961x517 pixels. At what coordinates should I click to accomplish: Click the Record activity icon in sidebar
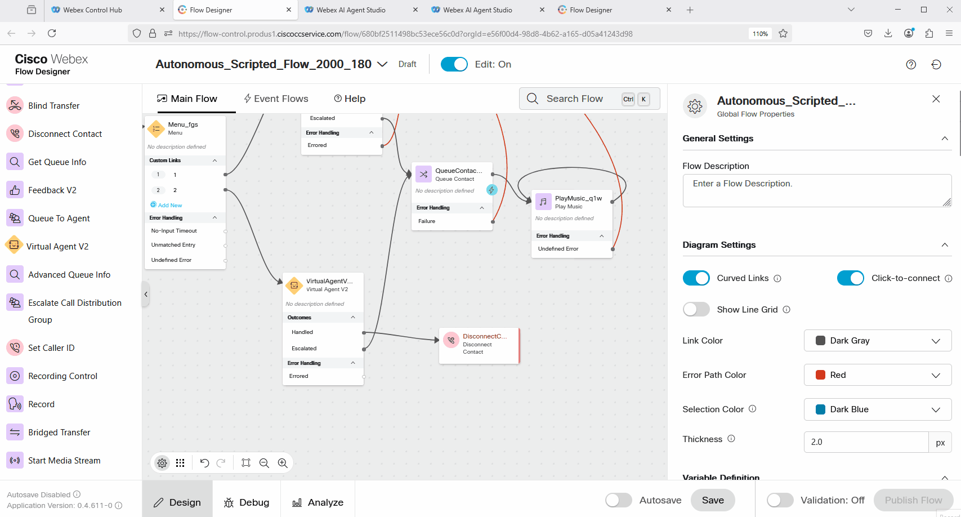(15, 404)
